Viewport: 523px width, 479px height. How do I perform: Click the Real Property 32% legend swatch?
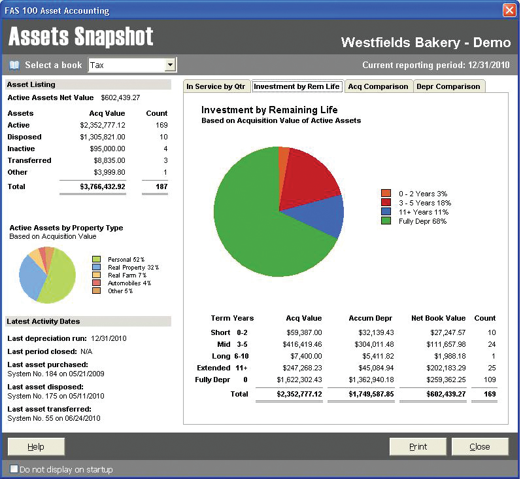pyautogui.click(x=96, y=267)
